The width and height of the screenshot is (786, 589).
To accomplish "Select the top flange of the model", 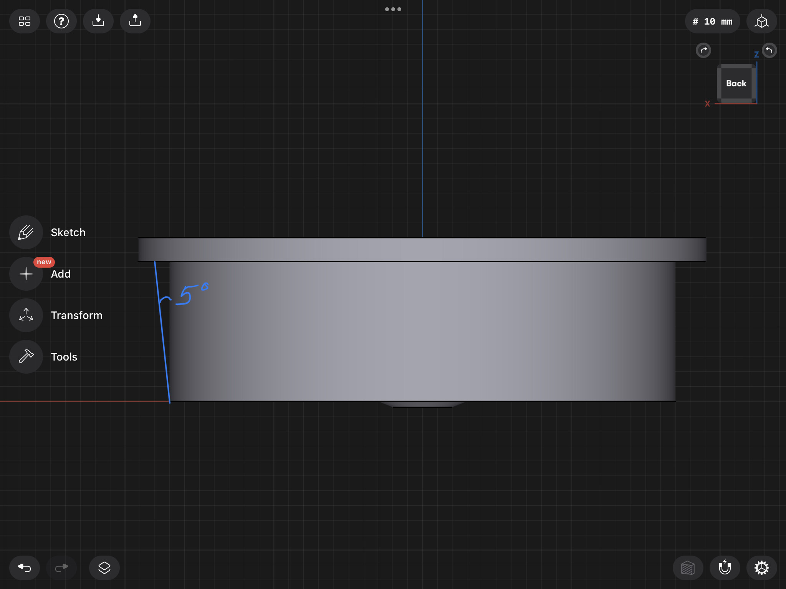I will click(422, 250).
